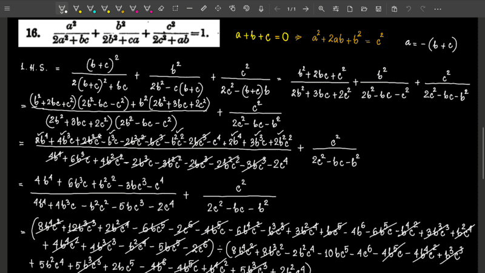Screen dimensions: 485x273
Task: Go to the next page arrow
Action: pyautogui.click(x=306, y=9)
